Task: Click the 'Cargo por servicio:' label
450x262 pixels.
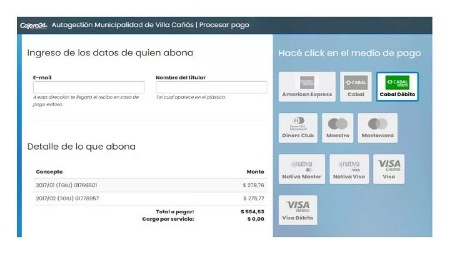Action: point(168,219)
